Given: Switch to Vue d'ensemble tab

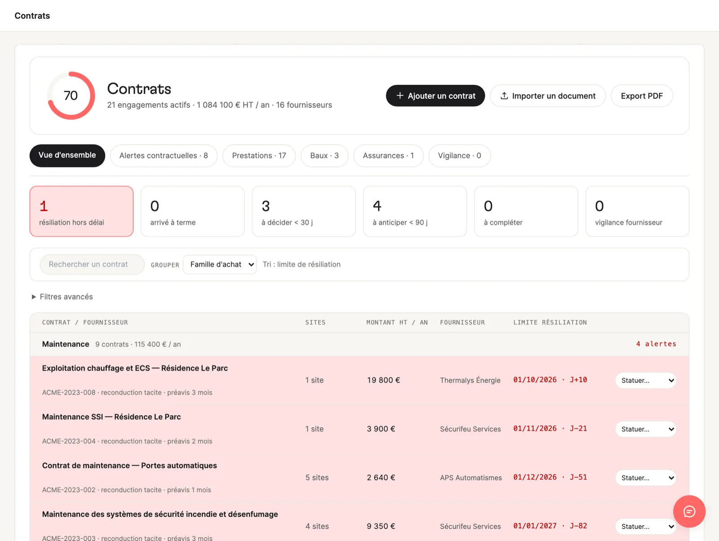Looking at the screenshot, I should pos(67,155).
